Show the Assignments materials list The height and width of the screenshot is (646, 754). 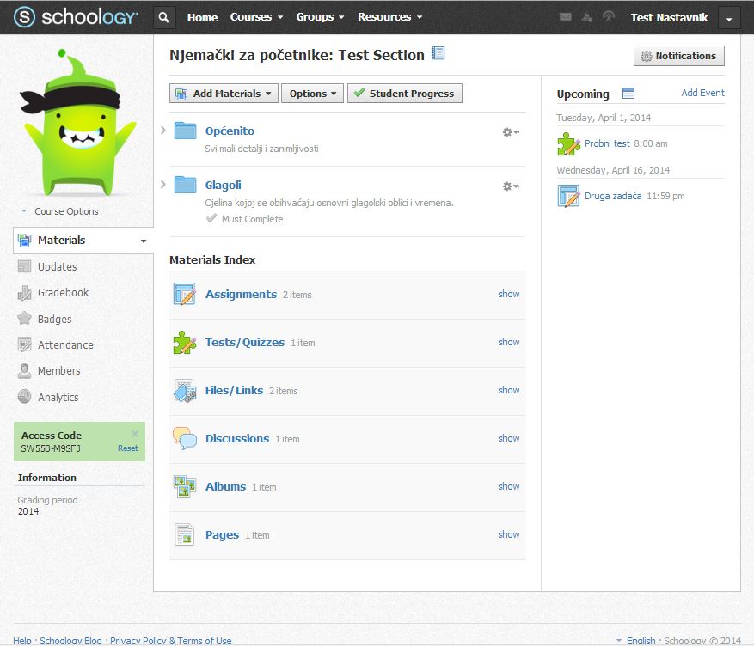pyautogui.click(x=508, y=294)
